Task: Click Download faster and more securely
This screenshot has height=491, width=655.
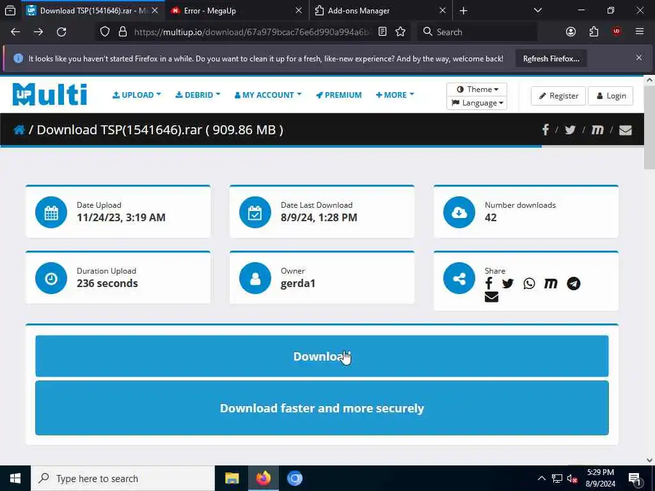Action: [x=322, y=408]
